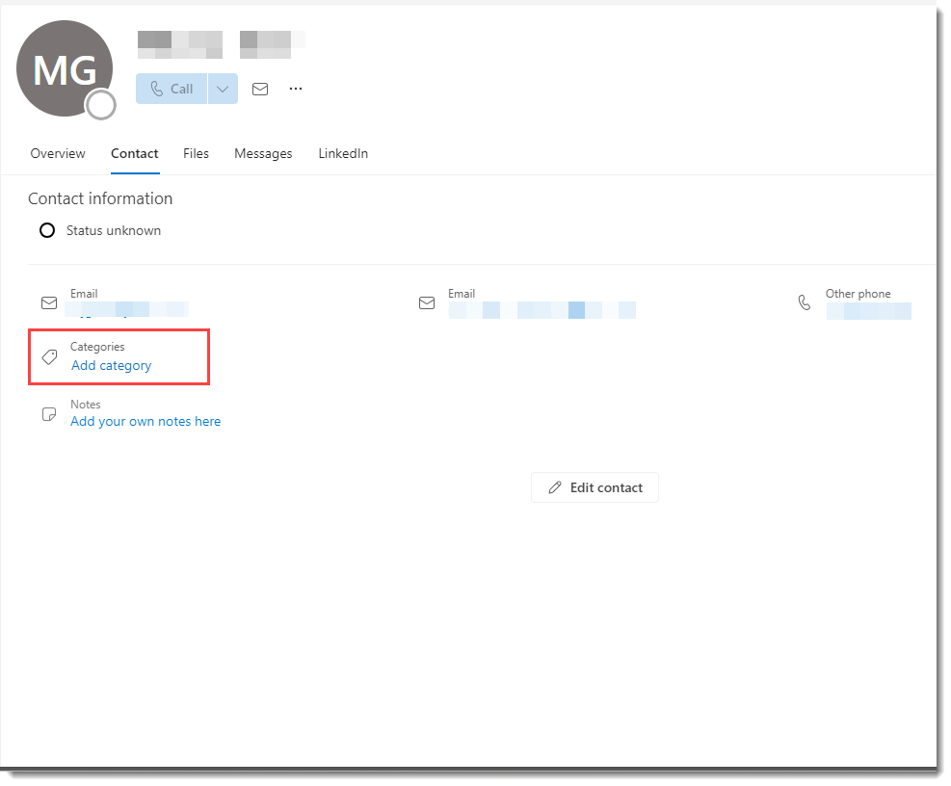
Task: Click the presence circle on the profile avatar
Action: pyautogui.click(x=101, y=105)
